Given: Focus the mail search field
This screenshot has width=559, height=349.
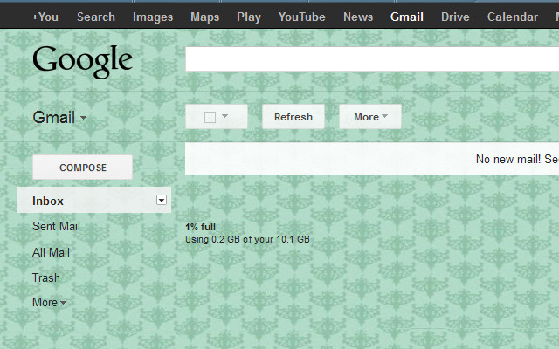Looking at the screenshot, I should click(x=372, y=58).
